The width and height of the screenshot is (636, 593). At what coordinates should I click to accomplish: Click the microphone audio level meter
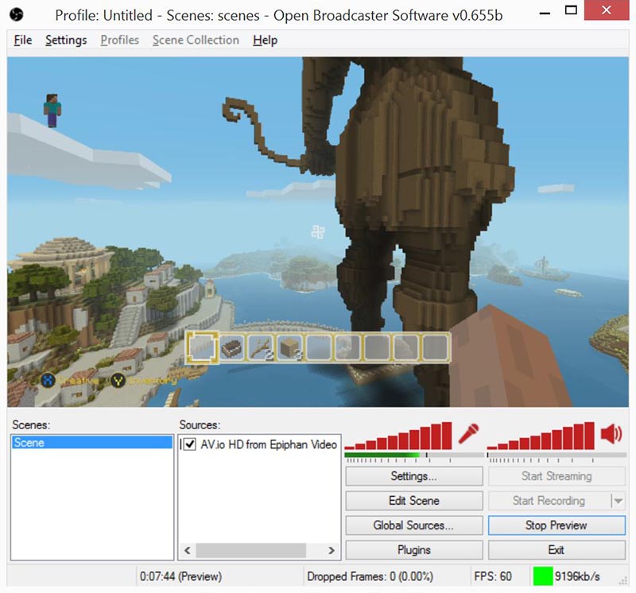[x=414, y=455]
